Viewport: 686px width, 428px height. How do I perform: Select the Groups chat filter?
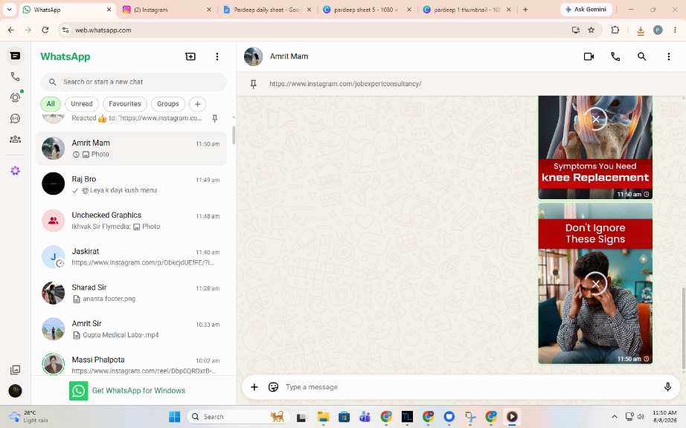pos(168,104)
